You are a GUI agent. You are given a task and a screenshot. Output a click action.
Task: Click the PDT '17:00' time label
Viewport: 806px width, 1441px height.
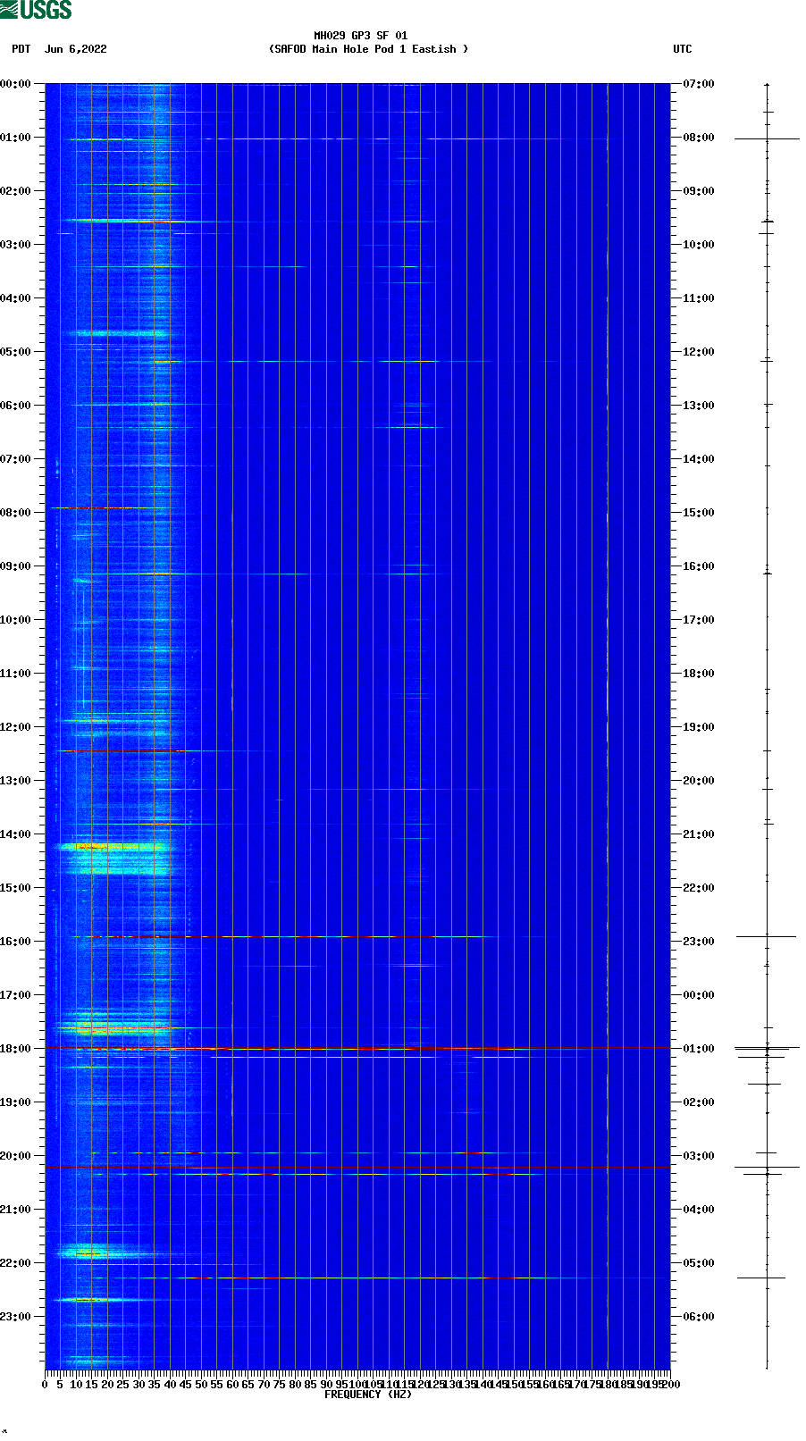pos(15,995)
